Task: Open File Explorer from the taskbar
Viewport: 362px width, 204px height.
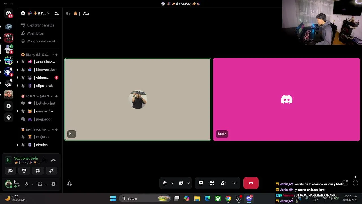Action: click(x=197, y=198)
